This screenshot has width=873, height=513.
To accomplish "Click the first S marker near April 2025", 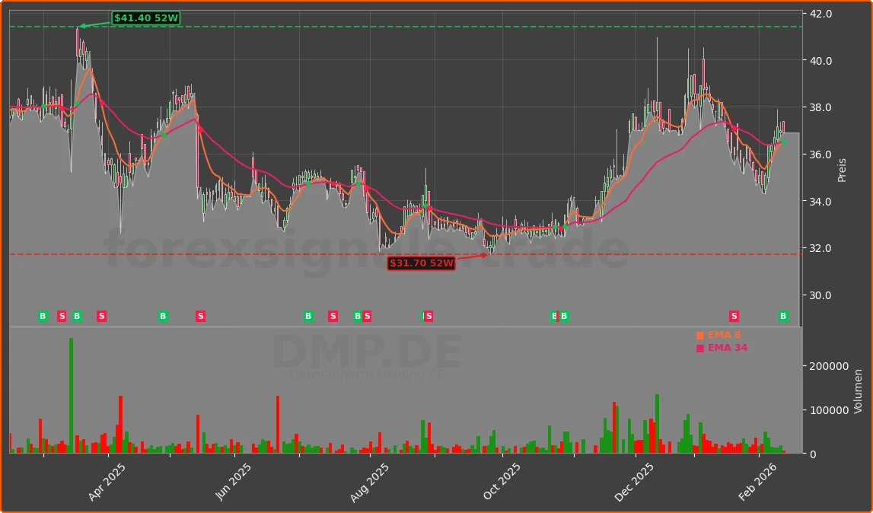I will (x=62, y=316).
